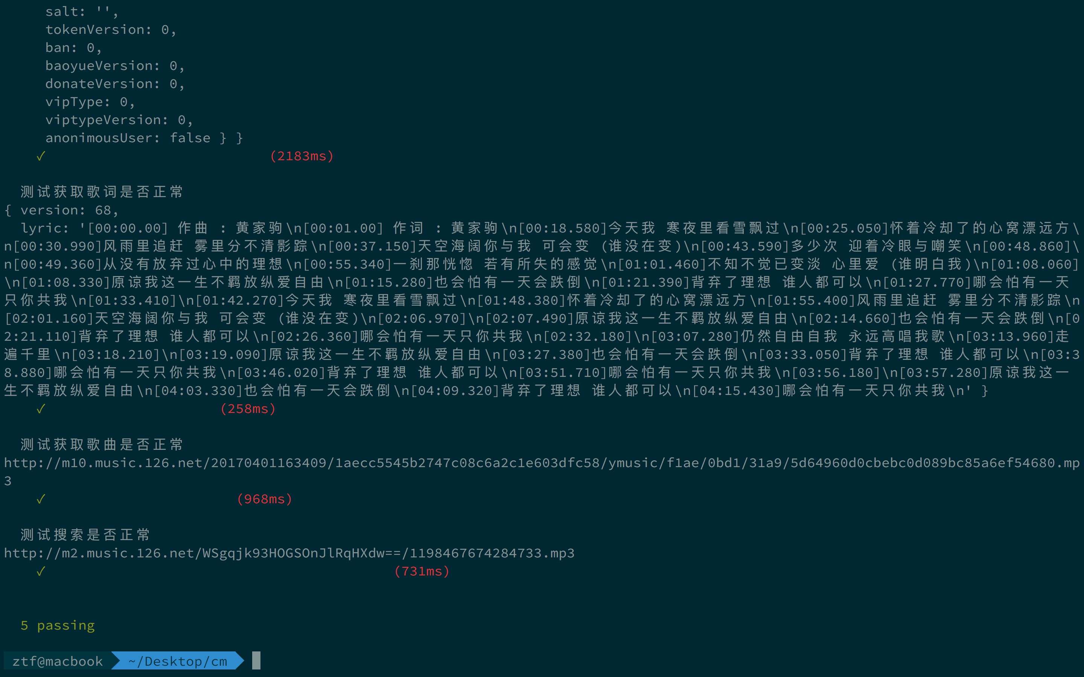
Task: Click the ~/Desktop/cm path segment
Action: (x=178, y=661)
